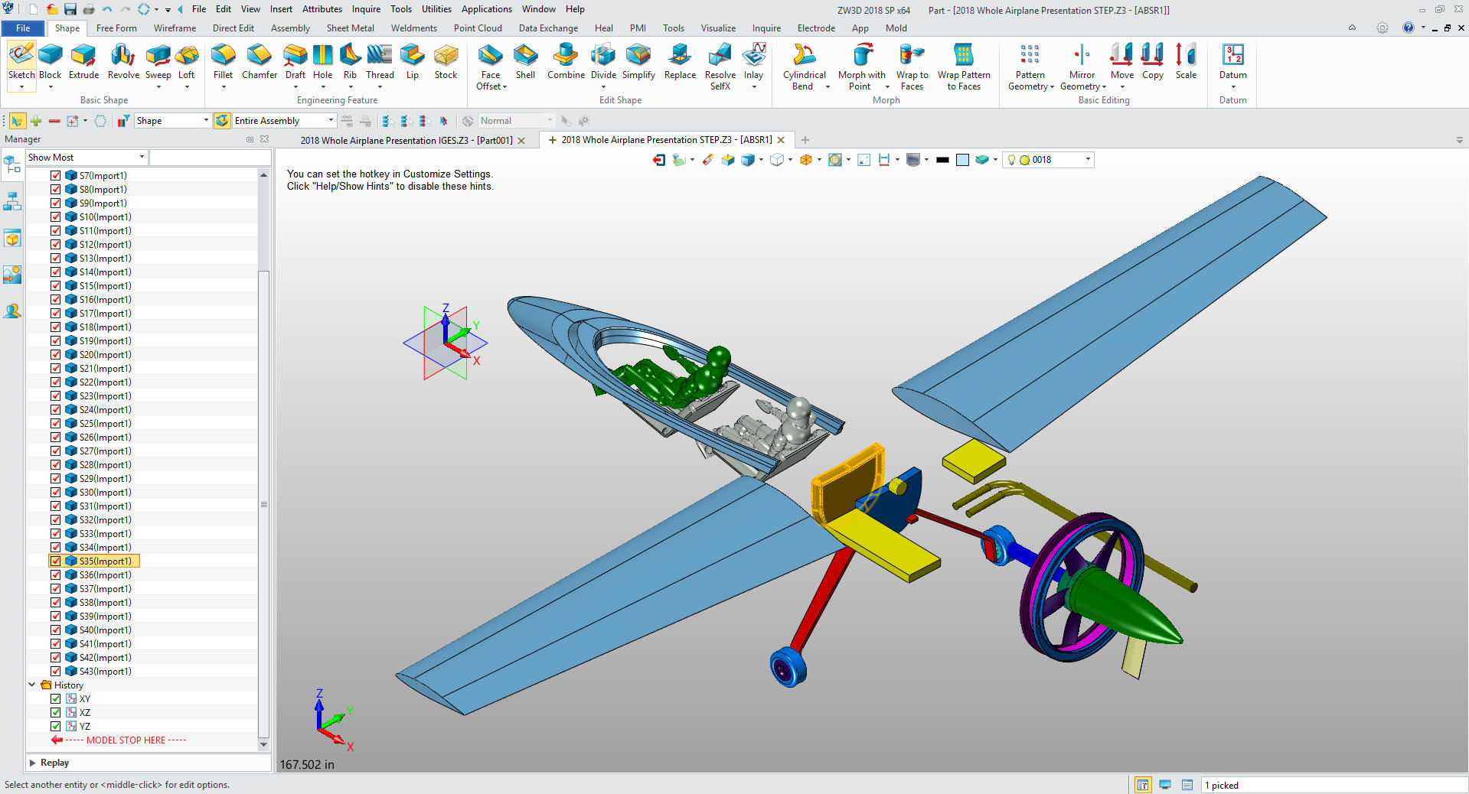Collapse the History tree node

[32, 685]
